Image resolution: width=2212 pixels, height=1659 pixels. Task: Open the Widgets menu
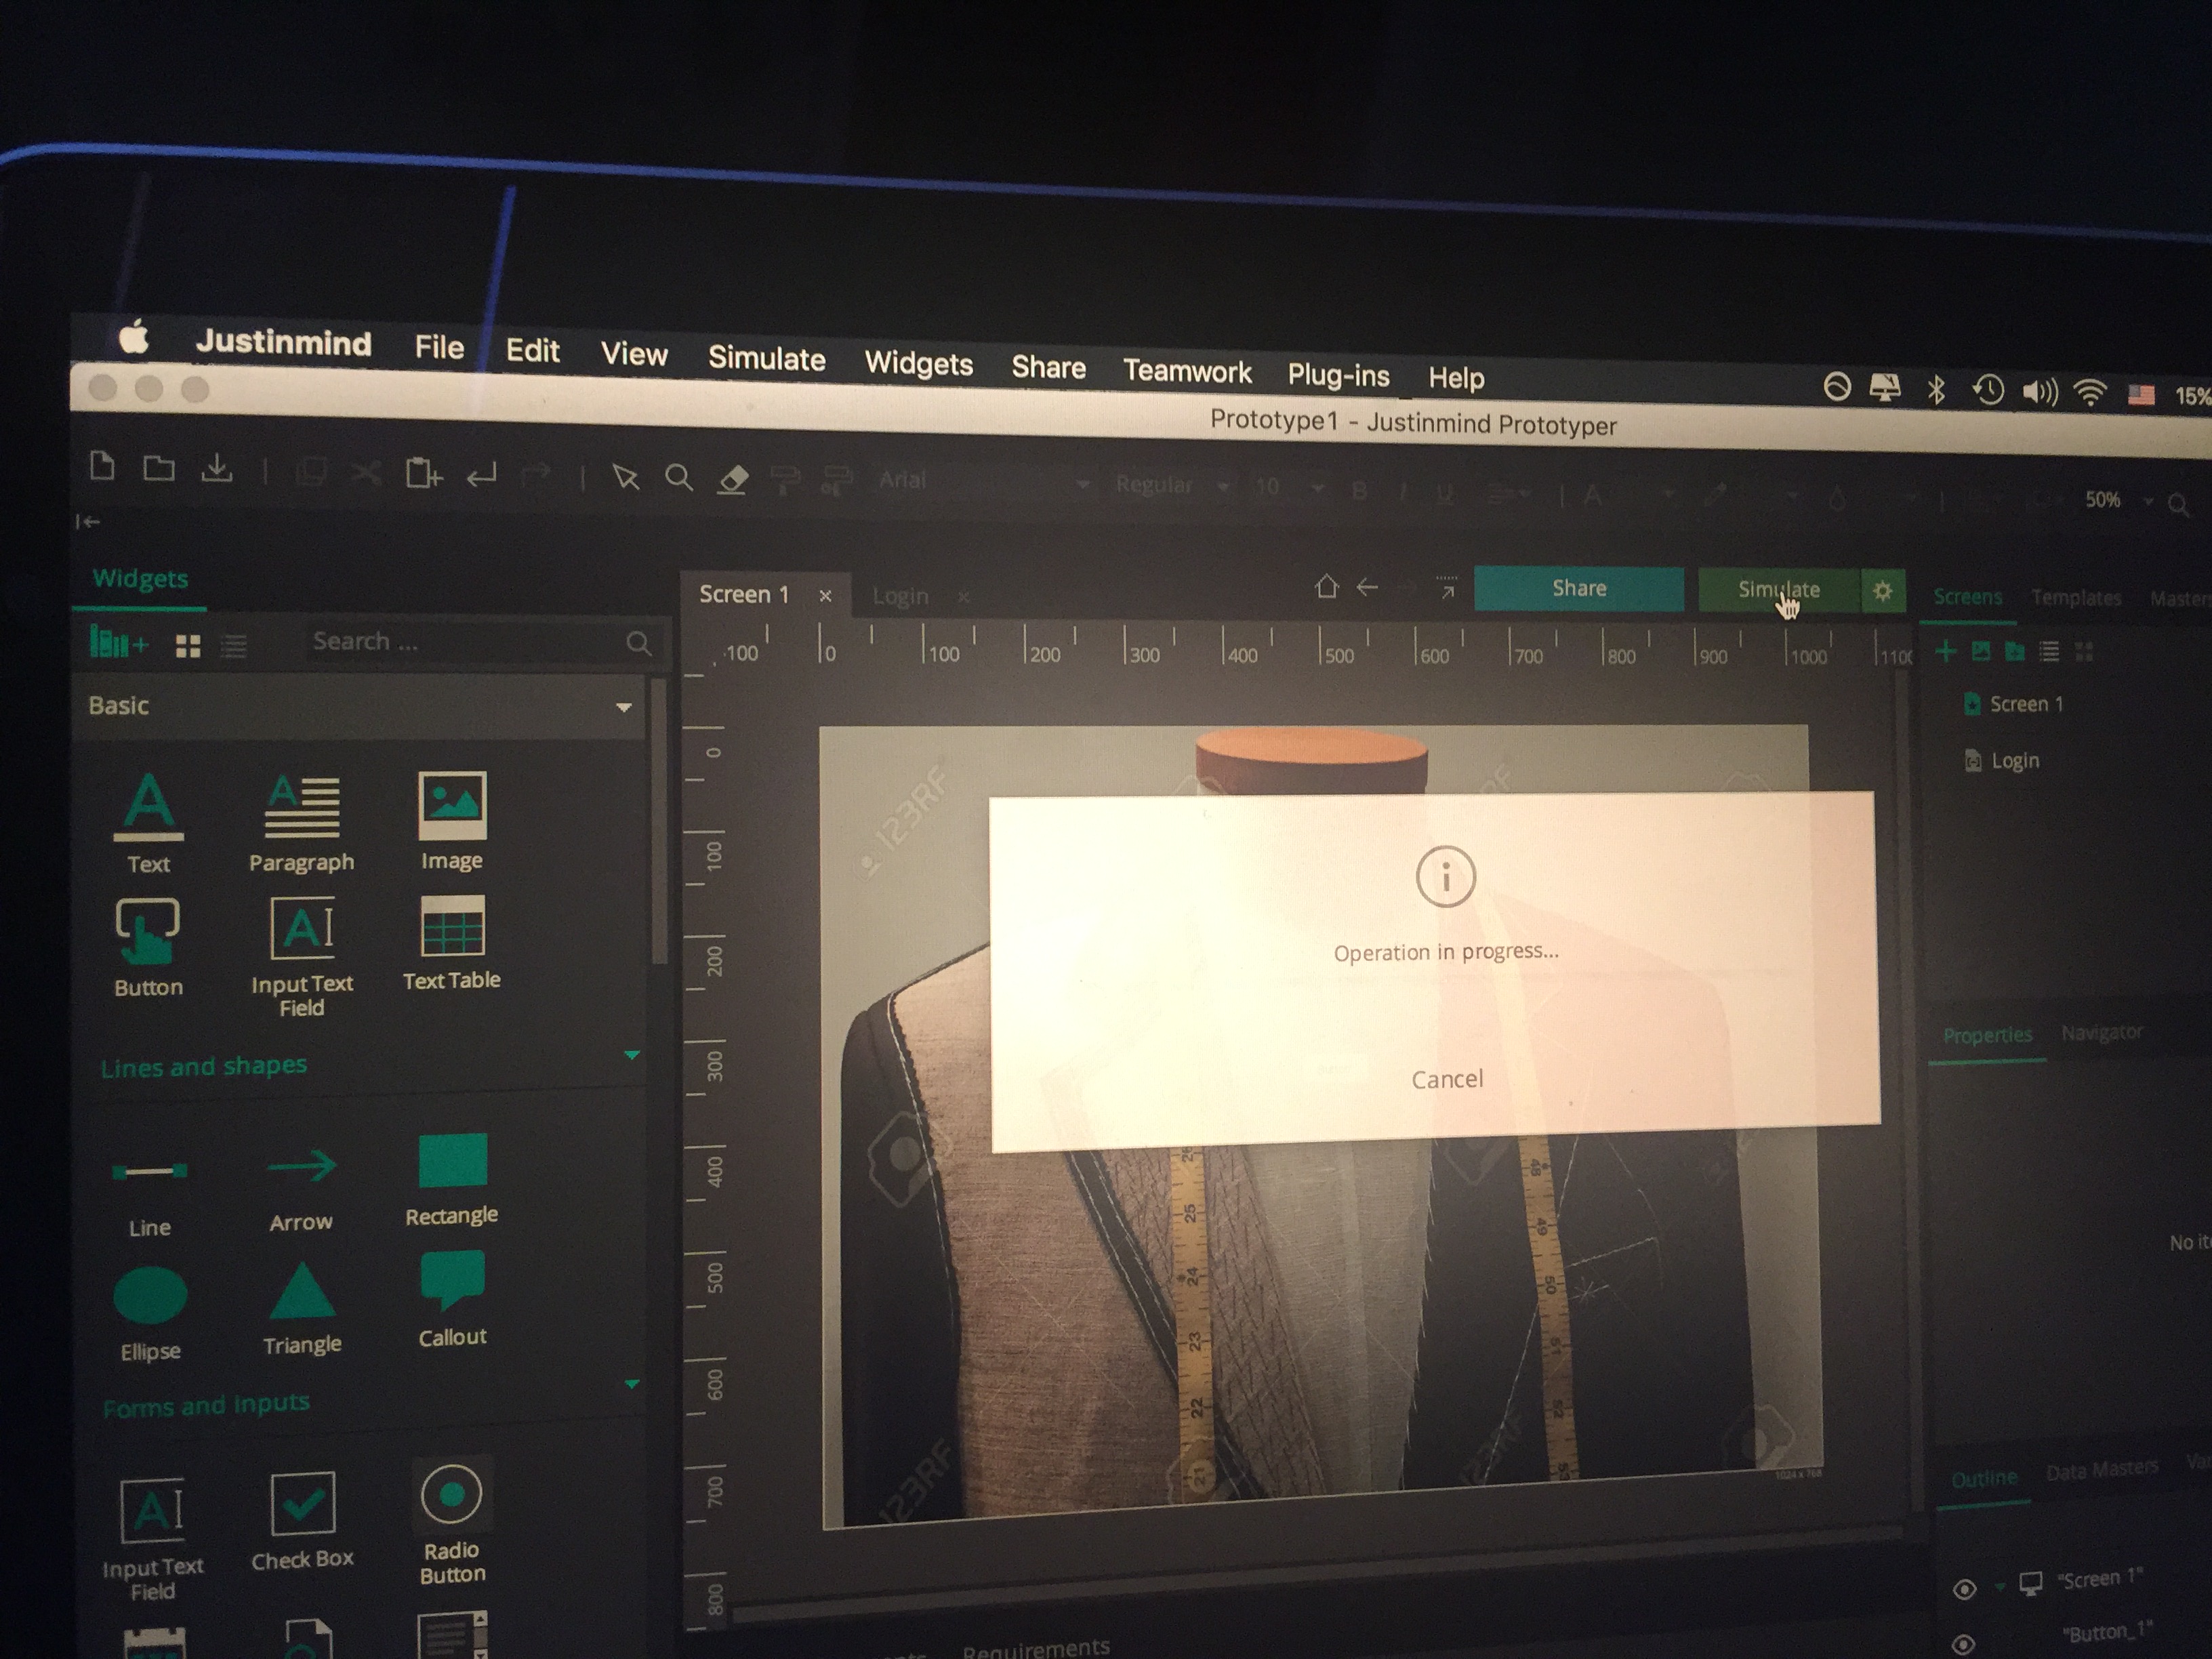[917, 363]
